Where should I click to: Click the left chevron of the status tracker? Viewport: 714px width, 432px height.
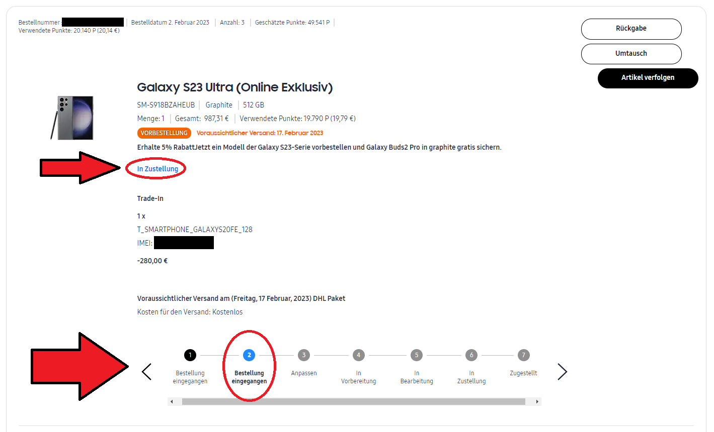tap(147, 372)
